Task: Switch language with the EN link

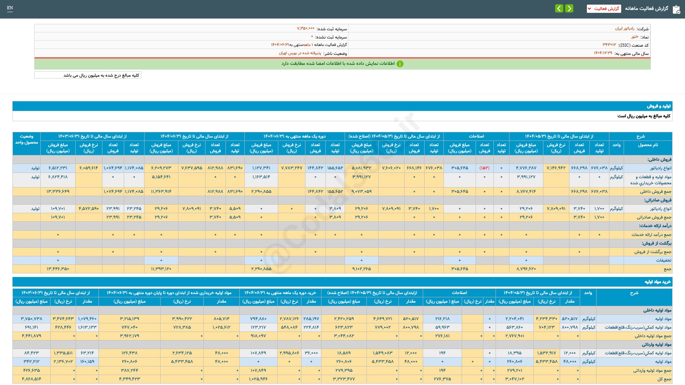Action: [10, 8]
